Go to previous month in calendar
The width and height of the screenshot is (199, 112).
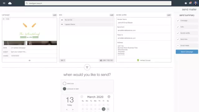click(82, 97)
